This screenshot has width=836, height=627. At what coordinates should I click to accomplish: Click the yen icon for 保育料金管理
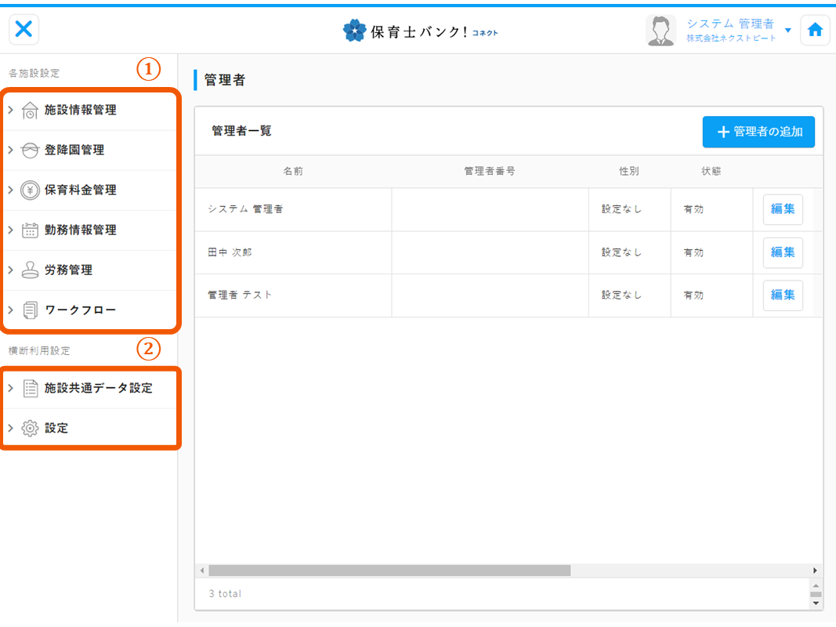(30, 190)
